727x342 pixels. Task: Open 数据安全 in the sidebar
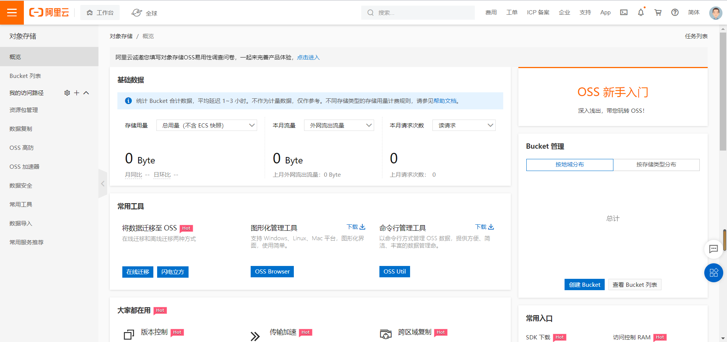click(49, 185)
